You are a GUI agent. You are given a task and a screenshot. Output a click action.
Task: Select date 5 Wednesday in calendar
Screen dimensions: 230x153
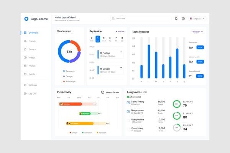104,39
